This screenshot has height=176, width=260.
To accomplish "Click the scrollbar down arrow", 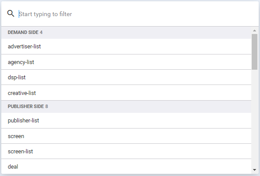I will (x=254, y=170).
